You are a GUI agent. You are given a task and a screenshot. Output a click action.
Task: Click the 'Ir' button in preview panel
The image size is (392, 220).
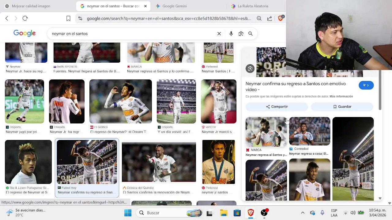point(366,85)
